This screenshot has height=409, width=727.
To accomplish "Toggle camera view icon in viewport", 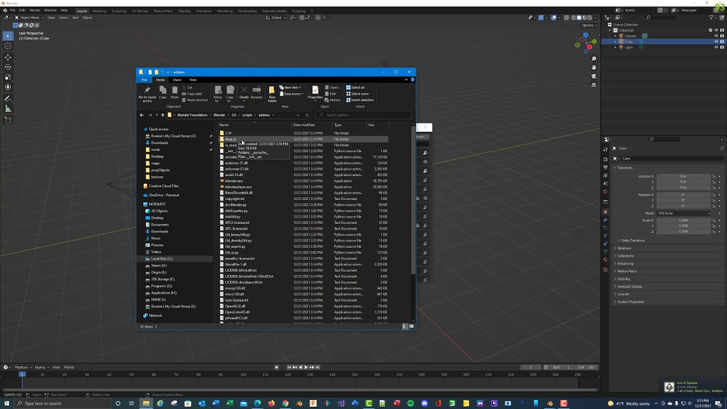I will tap(594, 76).
